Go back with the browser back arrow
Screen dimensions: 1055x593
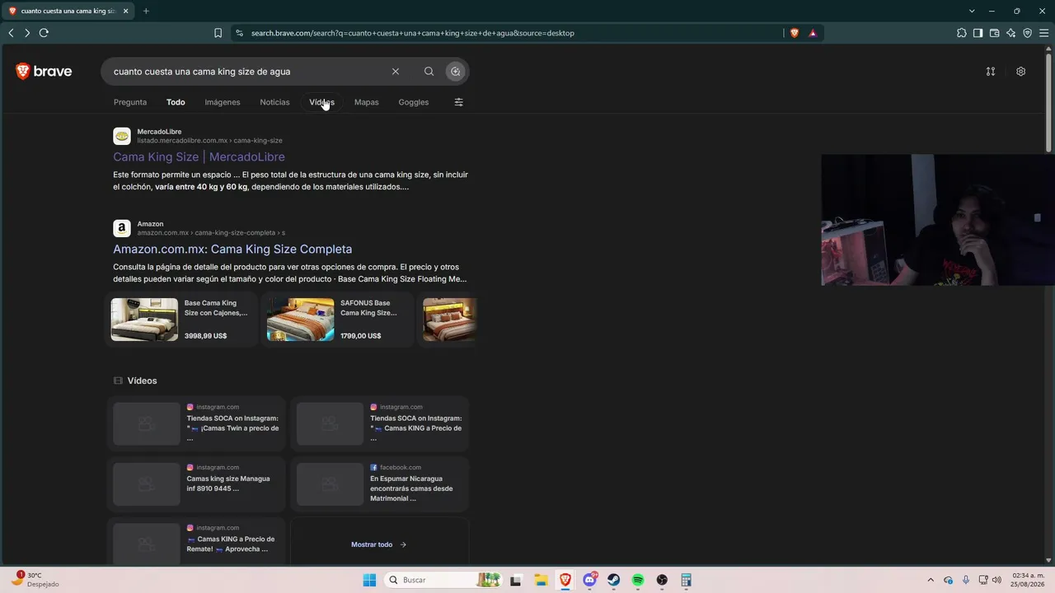pos(11,33)
